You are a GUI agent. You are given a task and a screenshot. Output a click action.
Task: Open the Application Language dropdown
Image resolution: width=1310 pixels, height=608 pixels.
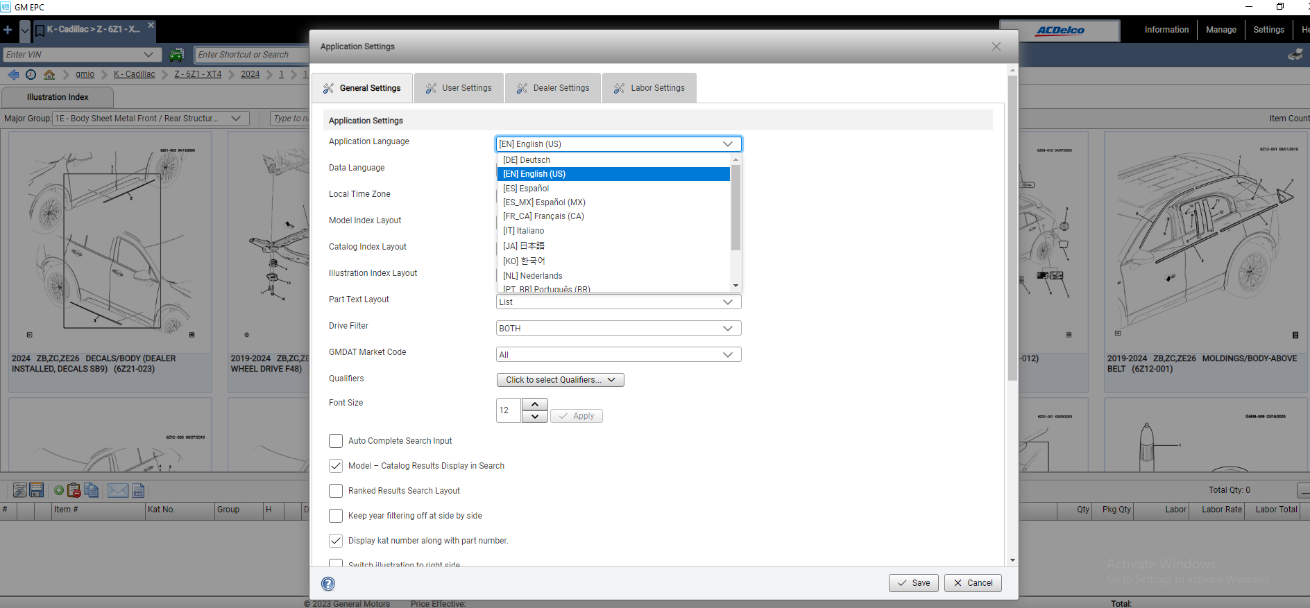[619, 144]
